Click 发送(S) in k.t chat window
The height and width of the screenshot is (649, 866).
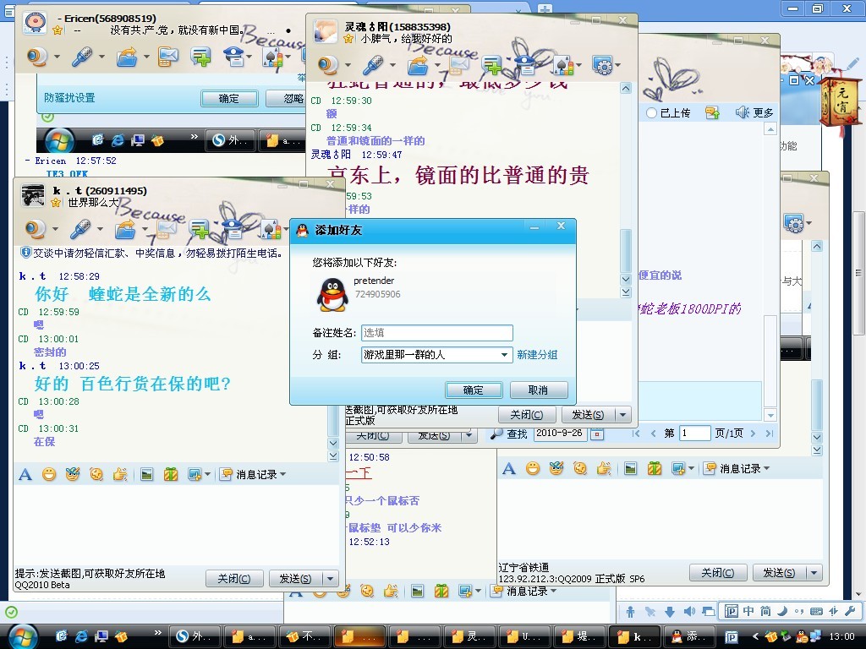click(295, 579)
